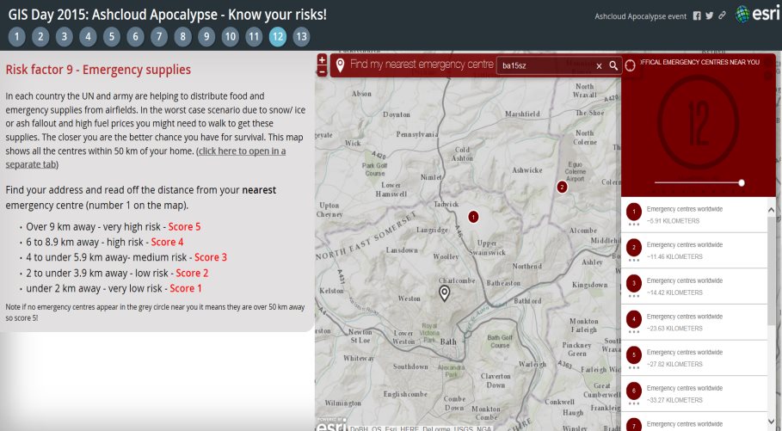Switch to story tab 1
Screen dimensions: 782x431
16,36
